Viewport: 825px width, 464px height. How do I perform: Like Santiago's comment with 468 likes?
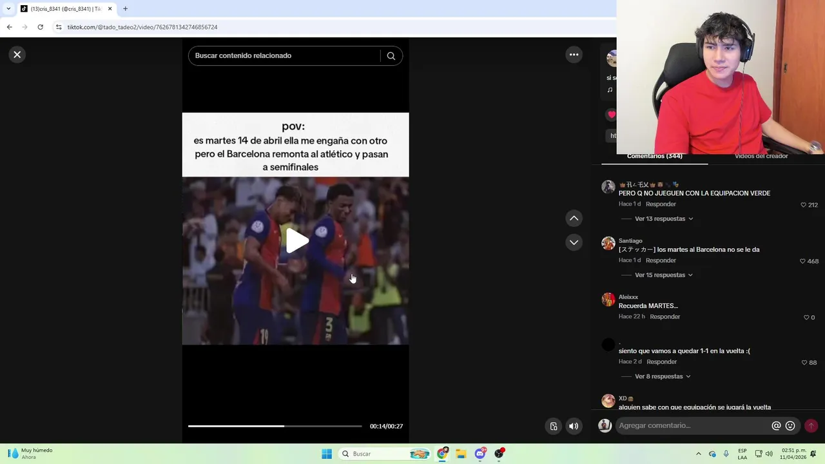coord(802,261)
